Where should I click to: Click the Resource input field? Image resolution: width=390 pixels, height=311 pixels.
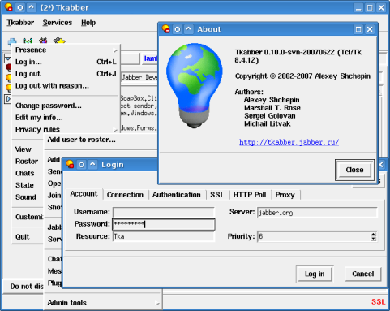point(164,236)
